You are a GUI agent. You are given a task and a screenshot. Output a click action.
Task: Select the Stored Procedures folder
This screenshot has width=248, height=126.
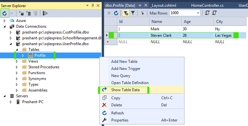pos(44,67)
